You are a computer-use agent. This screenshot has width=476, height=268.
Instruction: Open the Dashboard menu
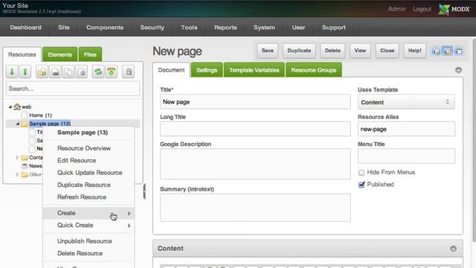[26, 28]
